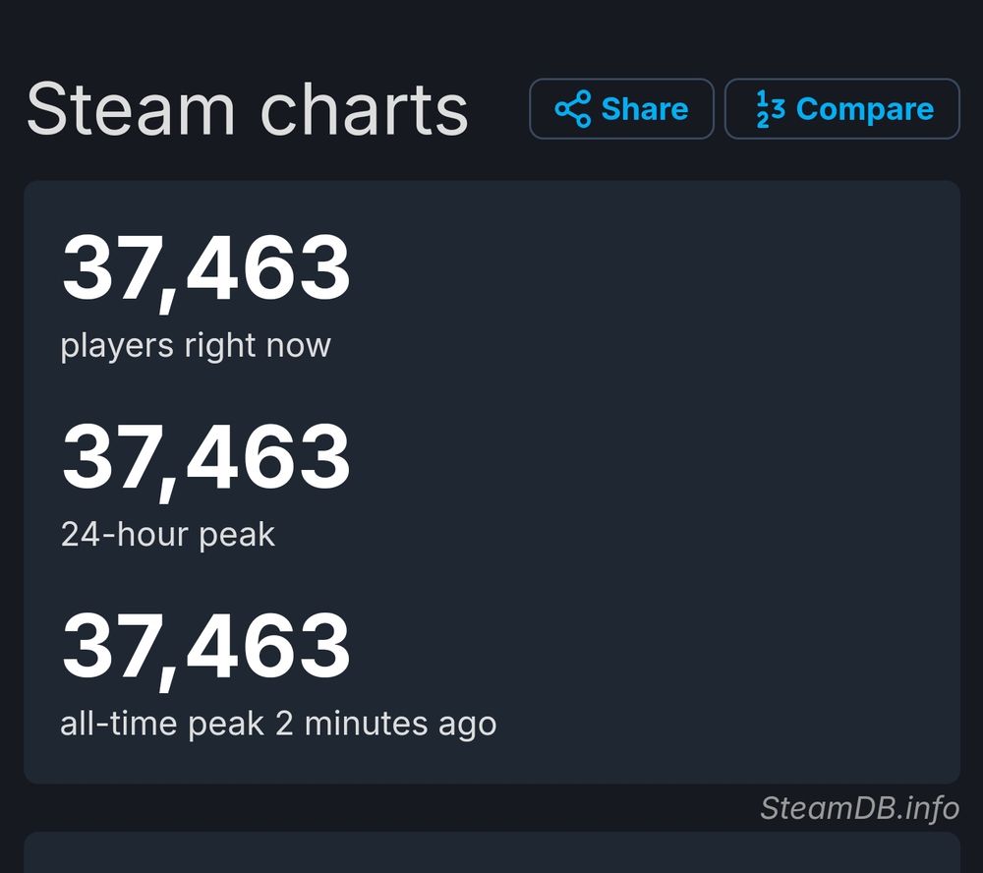Click the word "charts" in the heading
The width and height of the screenshot is (983, 873).
point(364,109)
